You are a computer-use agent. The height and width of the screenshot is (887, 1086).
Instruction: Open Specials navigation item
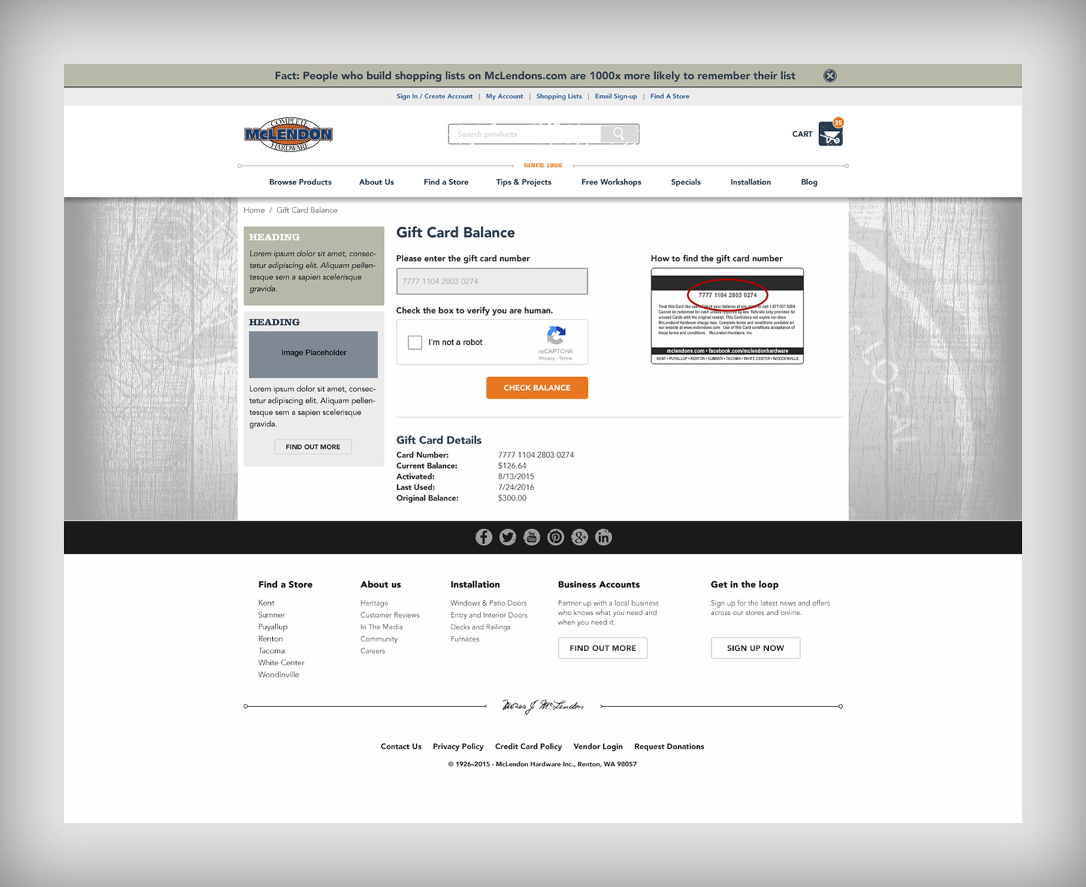click(x=686, y=182)
